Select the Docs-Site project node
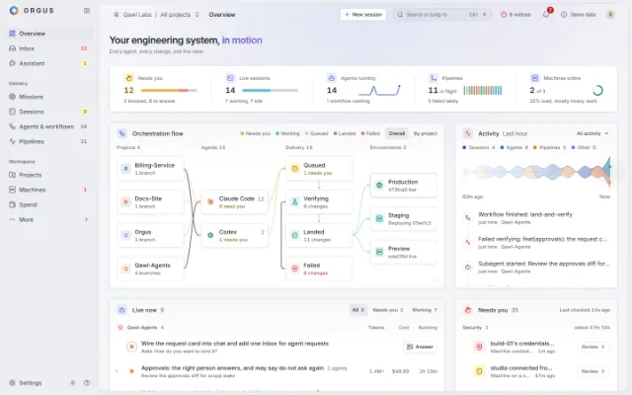Image resolution: width=632 pixels, height=395 pixels. click(x=150, y=201)
